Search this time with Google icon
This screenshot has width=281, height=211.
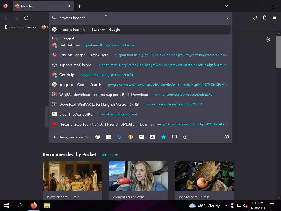[x=98, y=137]
